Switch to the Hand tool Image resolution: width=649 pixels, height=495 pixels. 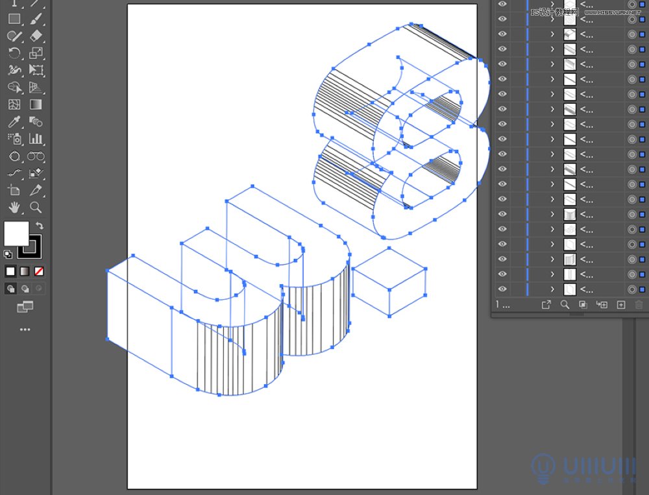coord(14,207)
